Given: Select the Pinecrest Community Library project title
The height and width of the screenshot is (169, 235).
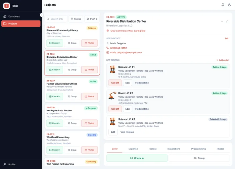Looking at the screenshot, I should (x=62, y=30).
